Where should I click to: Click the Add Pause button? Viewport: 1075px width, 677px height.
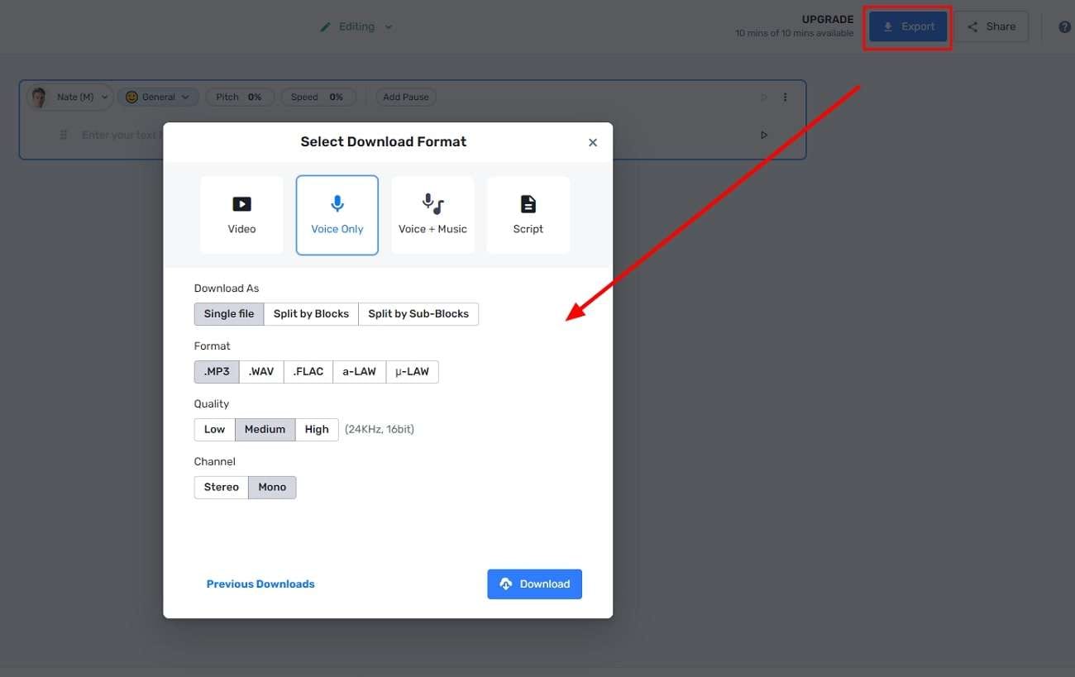coord(405,97)
